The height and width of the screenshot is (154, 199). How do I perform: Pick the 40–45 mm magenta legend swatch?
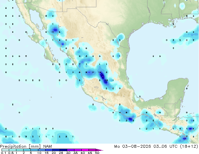click(85, 150)
